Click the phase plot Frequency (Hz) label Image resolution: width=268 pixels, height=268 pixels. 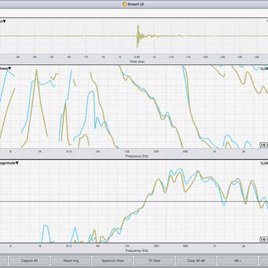[137, 156]
